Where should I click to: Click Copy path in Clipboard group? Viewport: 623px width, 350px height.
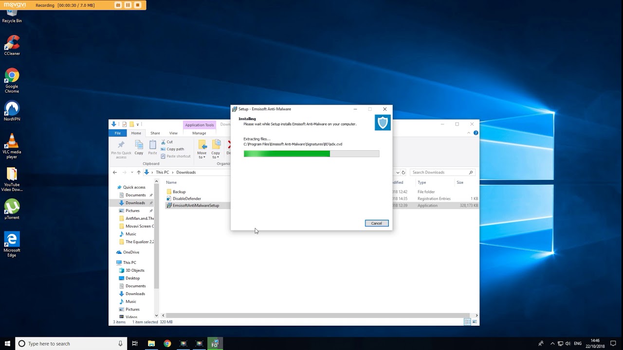tap(172, 149)
